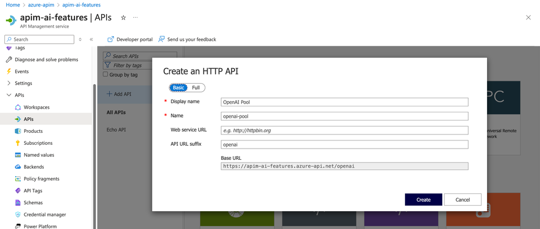Click the Send us your feedback text

coord(192,39)
